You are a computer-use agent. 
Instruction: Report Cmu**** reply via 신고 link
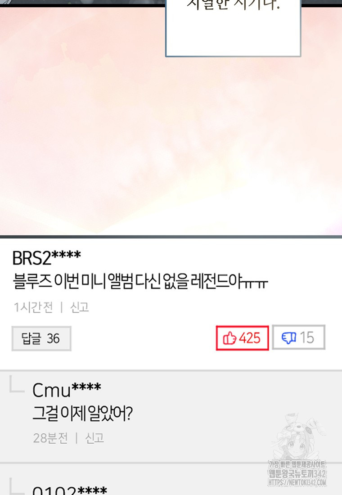(x=94, y=438)
